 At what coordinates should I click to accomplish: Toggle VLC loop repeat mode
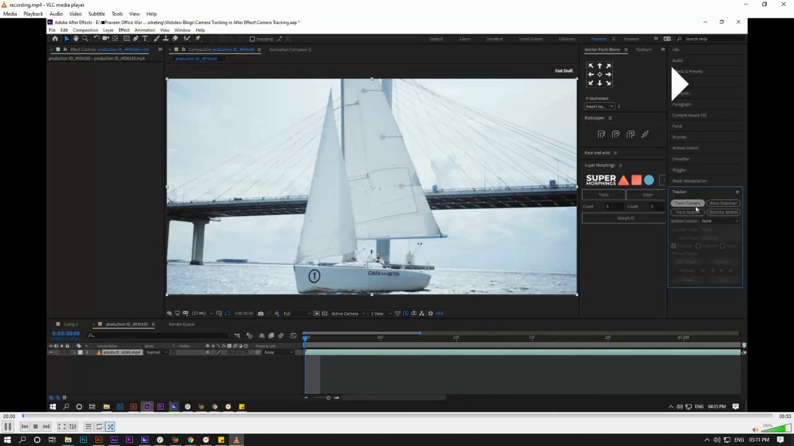pyautogui.click(x=99, y=427)
